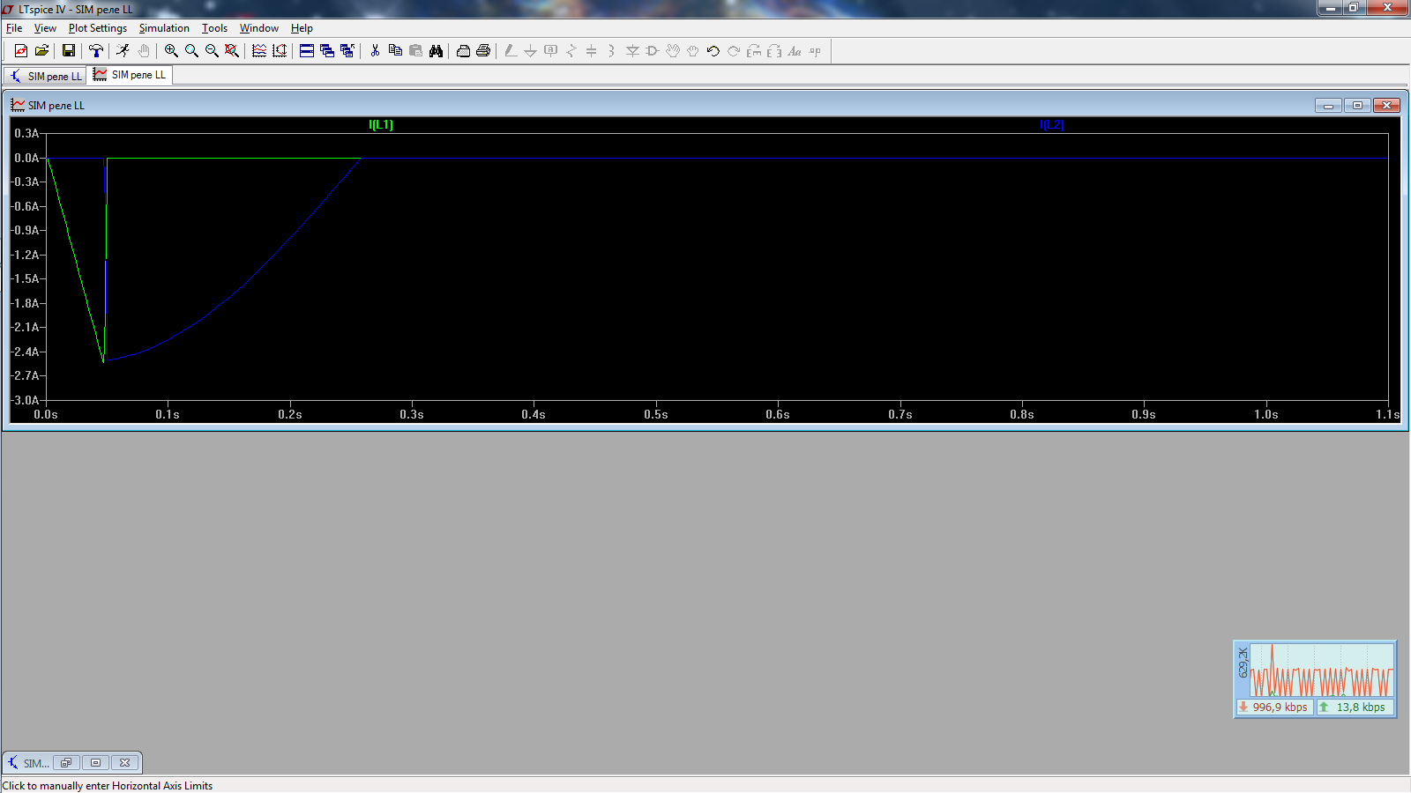The image size is (1411, 793).
Task: Open the Simulation menu
Action: [164, 28]
